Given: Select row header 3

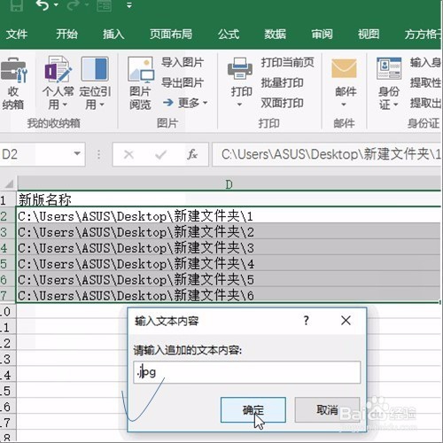Looking at the screenshot, I should click(7, 232).
